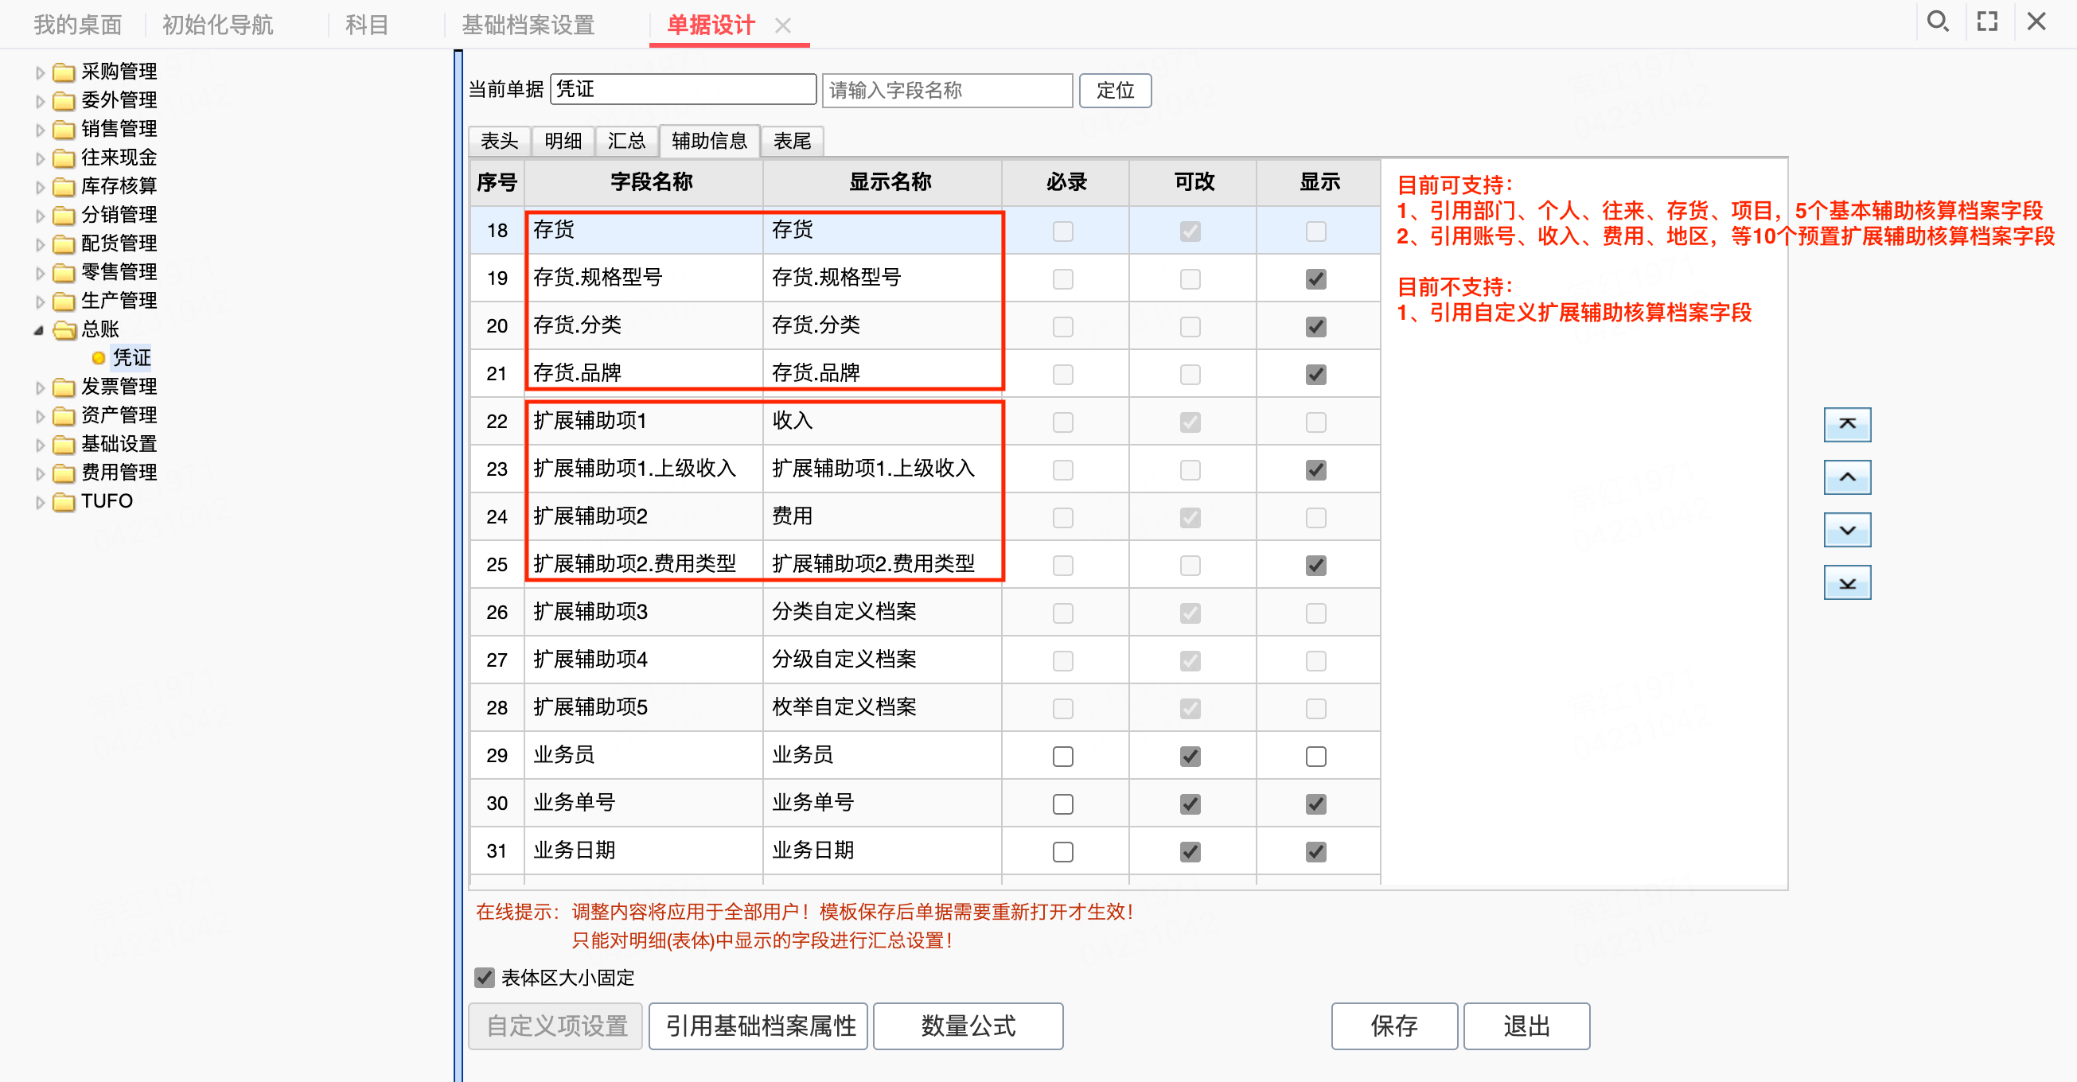Click the move-down arrow button
This screenshot has width=2077, height=1082.
pyautogui.click(x=1846, y=531)
